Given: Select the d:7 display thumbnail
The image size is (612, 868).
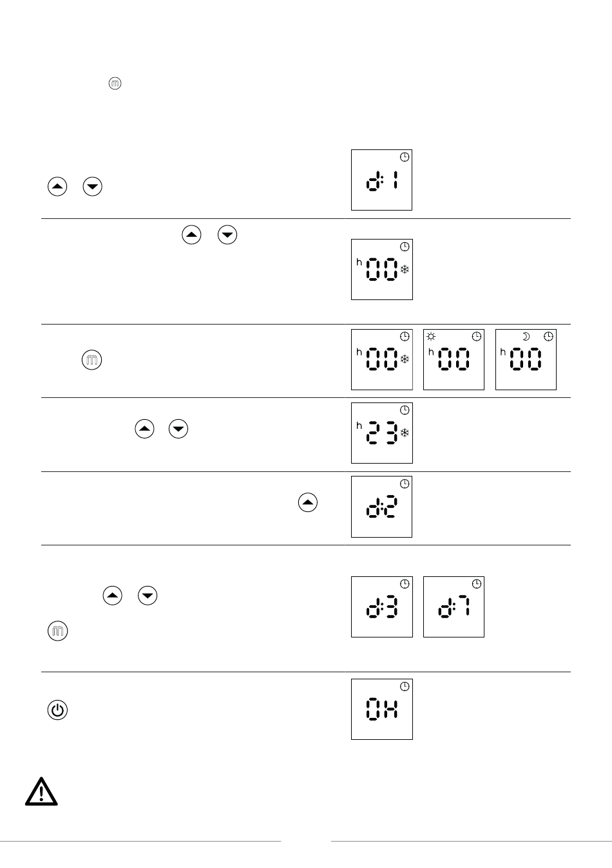Looking at the screenshot, I should tap(454, 607).
